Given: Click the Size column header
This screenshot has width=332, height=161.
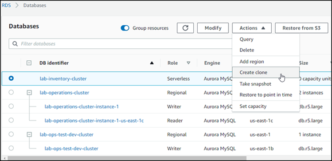Looking at the screenshot, I should (x=304, y=63).
